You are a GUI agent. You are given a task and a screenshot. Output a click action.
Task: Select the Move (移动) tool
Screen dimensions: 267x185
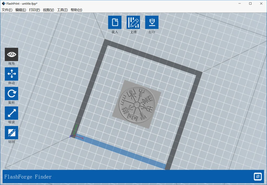[x=11, y=74]
